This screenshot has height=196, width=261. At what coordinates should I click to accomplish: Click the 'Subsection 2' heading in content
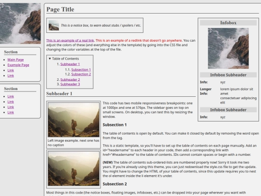pos(115,184)
